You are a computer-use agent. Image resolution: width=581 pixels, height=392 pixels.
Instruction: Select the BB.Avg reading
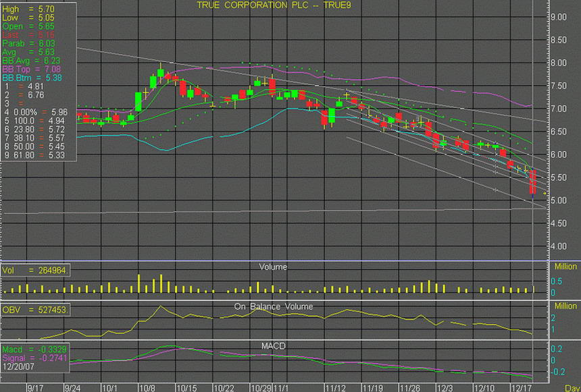(32, 60)
